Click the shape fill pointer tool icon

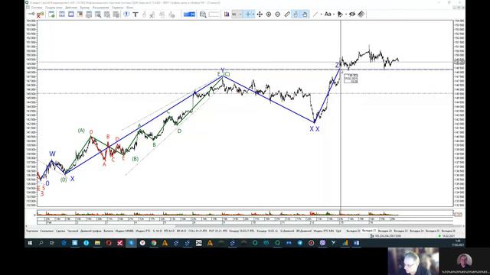tap(340, 15)
